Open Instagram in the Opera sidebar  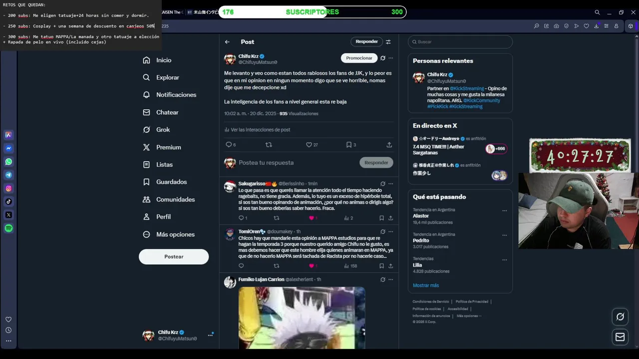tap(8, 188)
